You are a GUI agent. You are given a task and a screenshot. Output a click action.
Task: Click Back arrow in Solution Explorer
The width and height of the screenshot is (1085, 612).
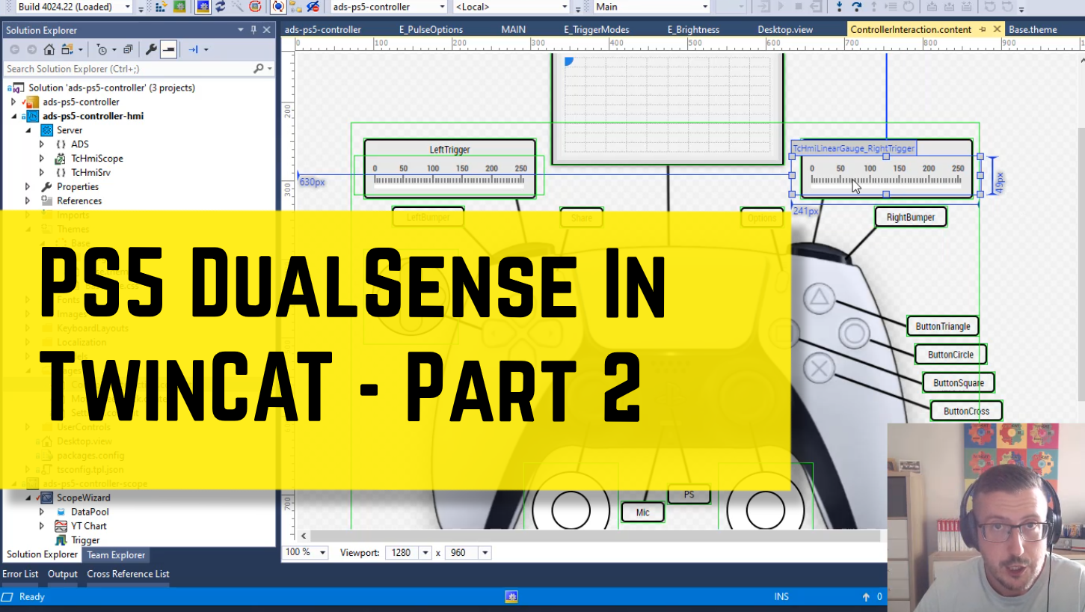(14, 49)
